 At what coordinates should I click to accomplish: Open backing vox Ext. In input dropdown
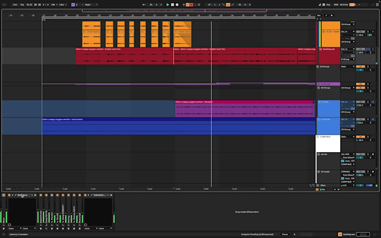click(x=348, y=49)
